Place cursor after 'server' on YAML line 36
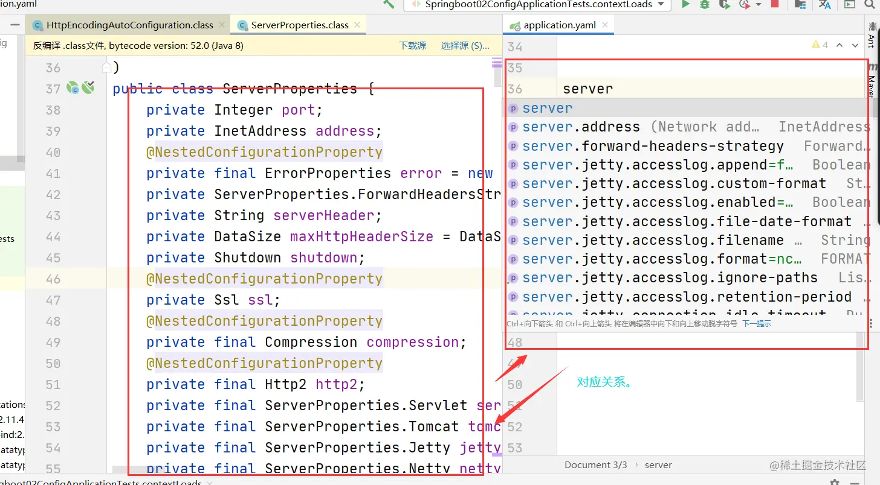 tap(613, 89)
